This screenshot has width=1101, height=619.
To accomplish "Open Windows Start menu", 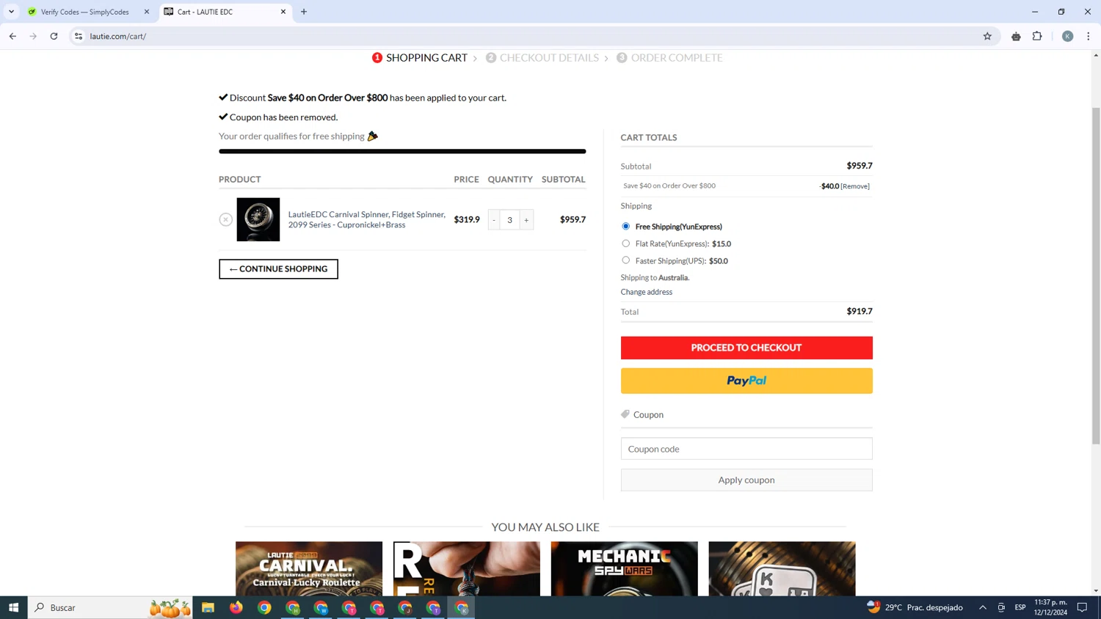I will (13, 607).
